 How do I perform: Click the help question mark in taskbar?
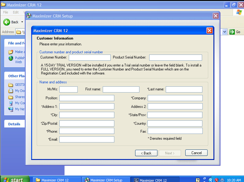coord(198,180)
